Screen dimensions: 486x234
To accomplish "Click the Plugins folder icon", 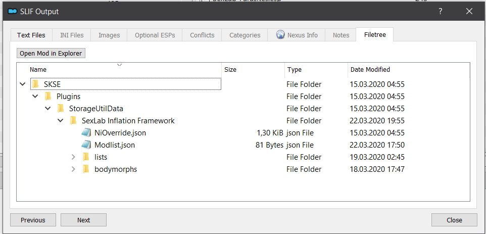I will (x=48, y=97).
